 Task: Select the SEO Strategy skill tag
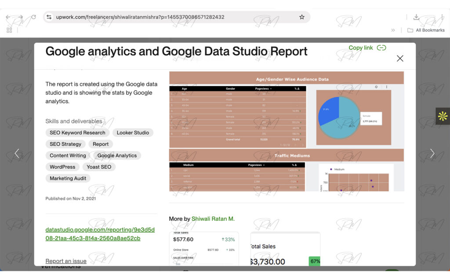click(65, 144)
